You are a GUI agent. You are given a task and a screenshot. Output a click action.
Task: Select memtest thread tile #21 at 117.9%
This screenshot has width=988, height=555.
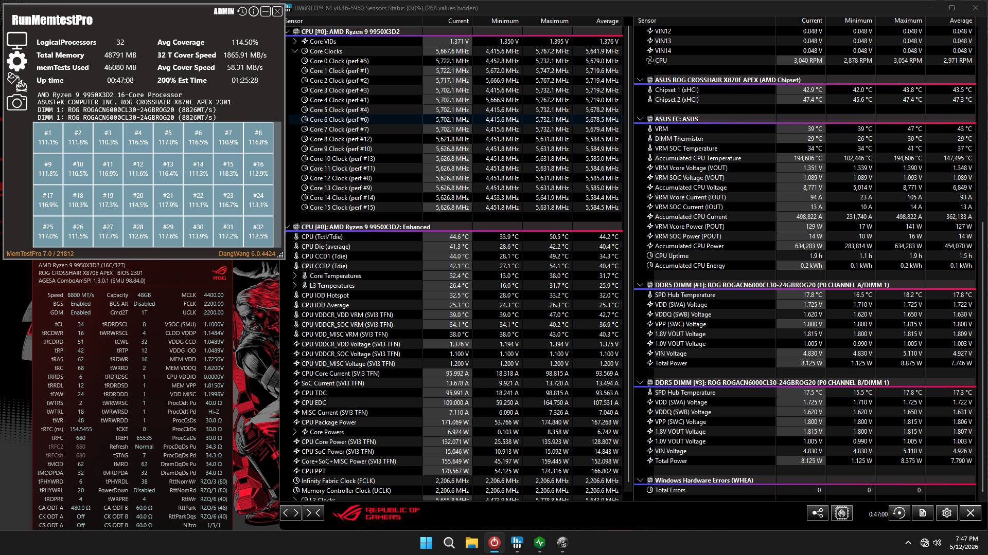[x=168, y=200]
